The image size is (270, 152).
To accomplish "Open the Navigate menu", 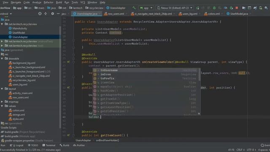I will point(16,3).
